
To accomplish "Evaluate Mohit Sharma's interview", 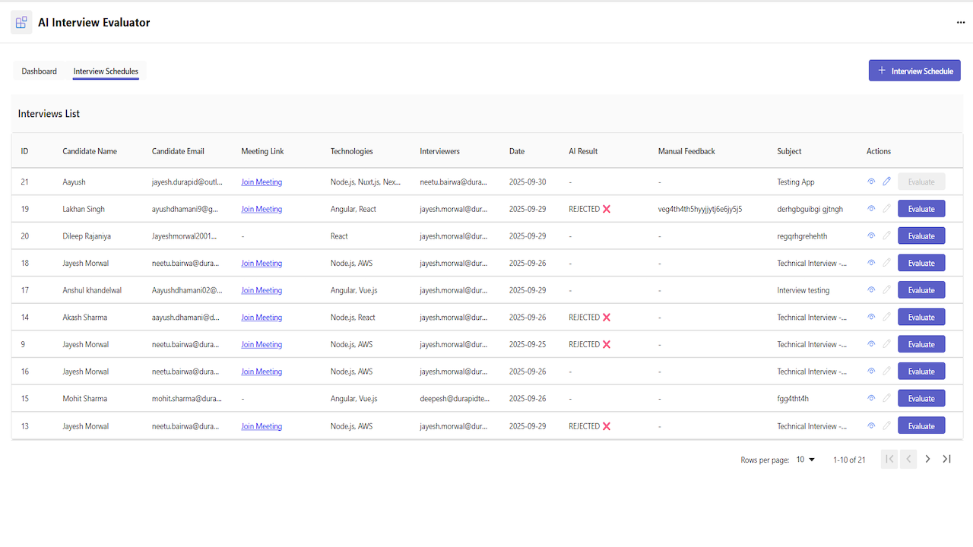I will [921, 399].
